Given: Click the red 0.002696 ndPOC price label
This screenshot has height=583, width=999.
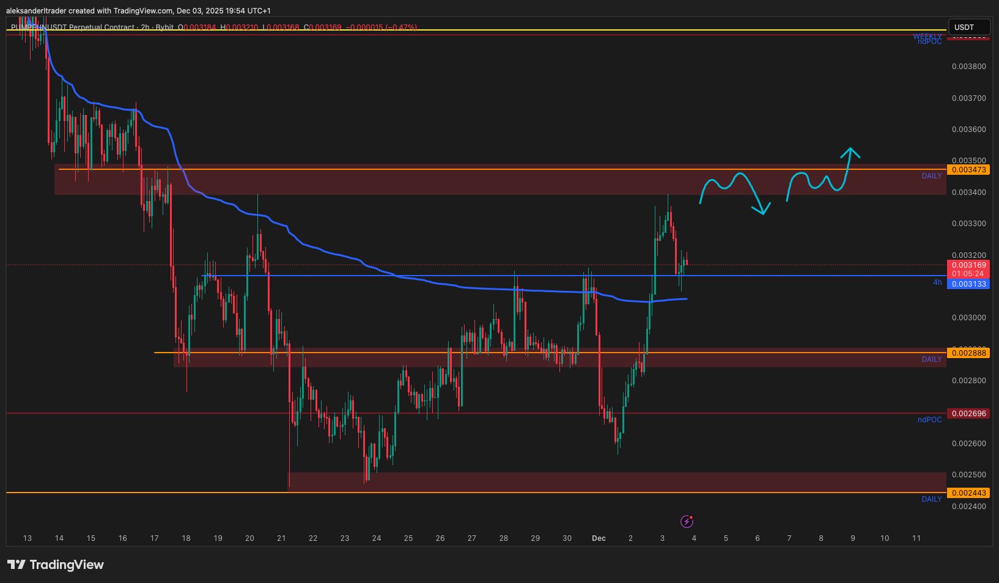Looking at the screenshot, I should click(x=969, y=414).
